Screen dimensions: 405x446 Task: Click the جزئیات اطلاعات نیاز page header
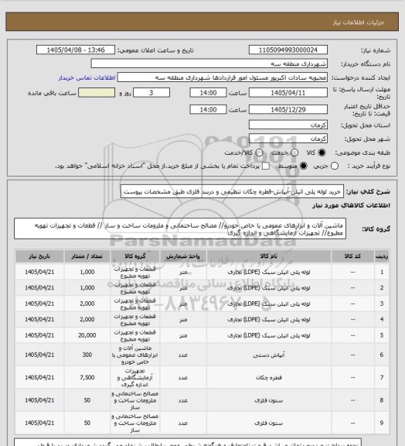click(x=359, y=22)
